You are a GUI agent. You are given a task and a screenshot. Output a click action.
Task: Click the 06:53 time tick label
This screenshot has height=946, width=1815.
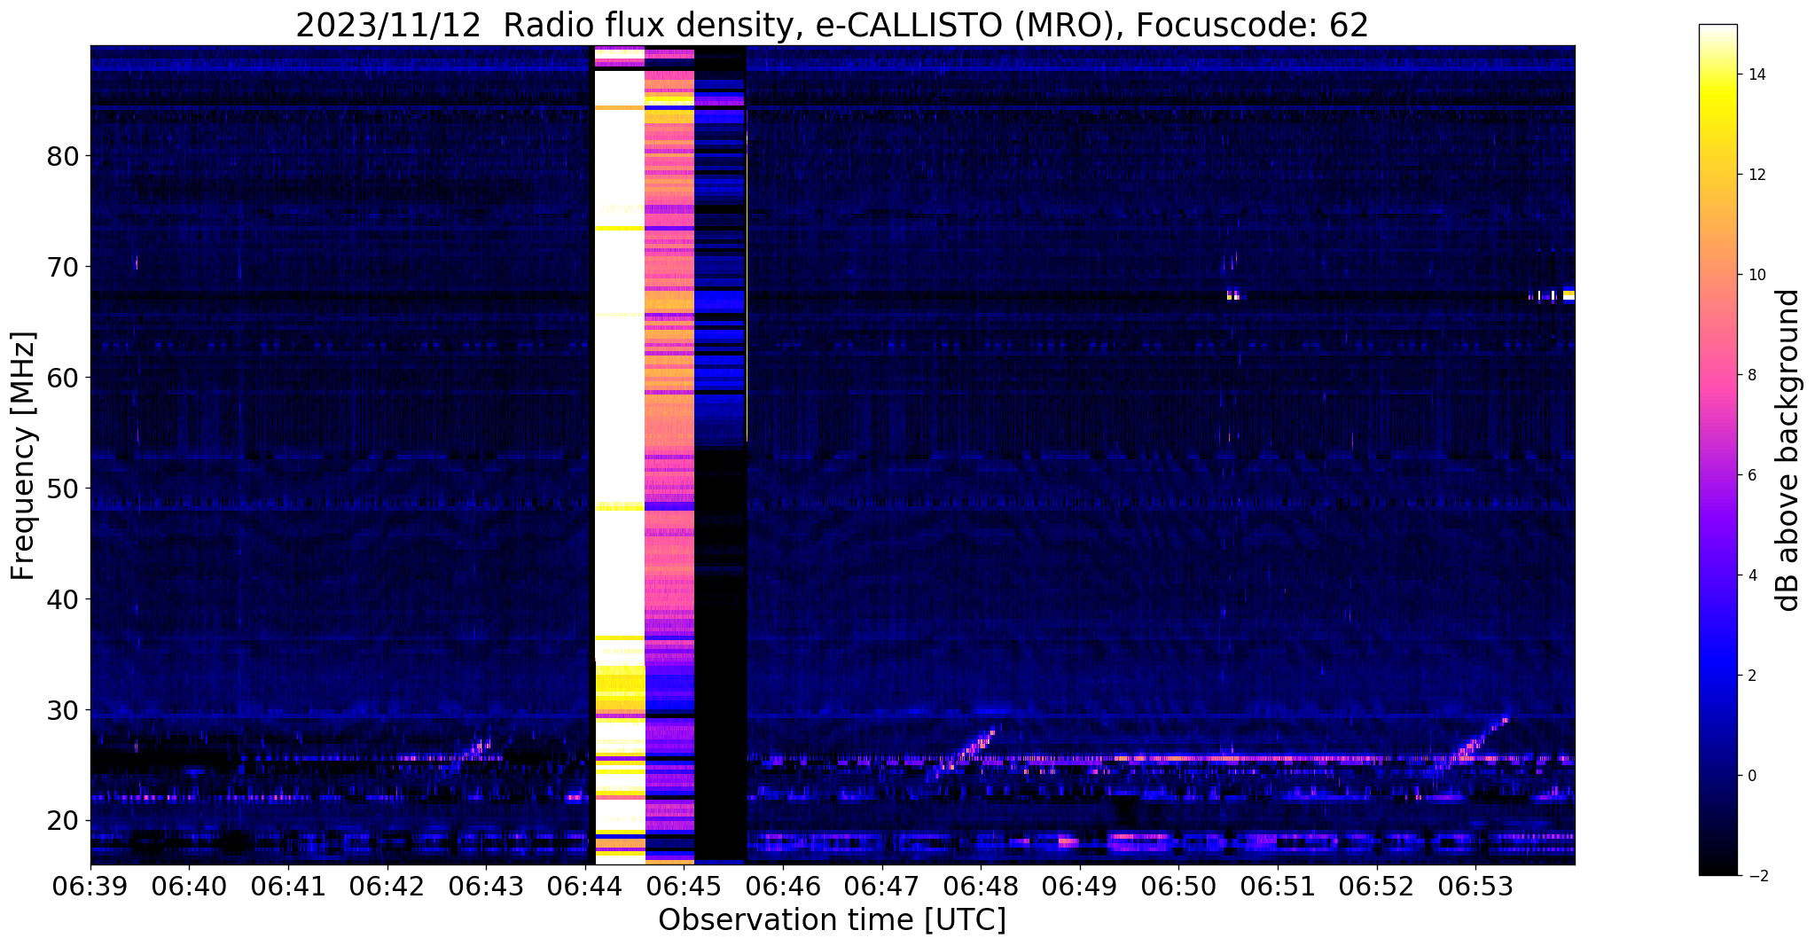coord(1475,886)
